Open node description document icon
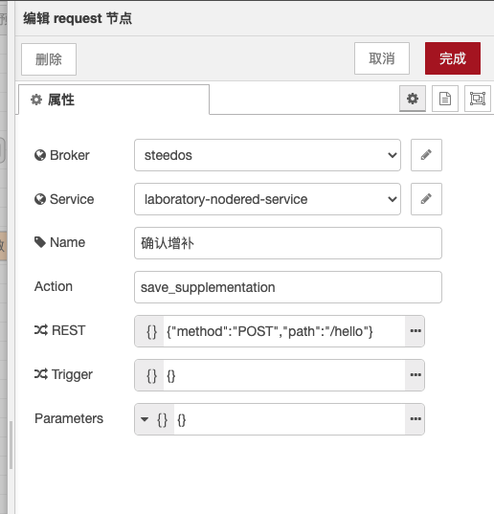 [x=445, y=99]
